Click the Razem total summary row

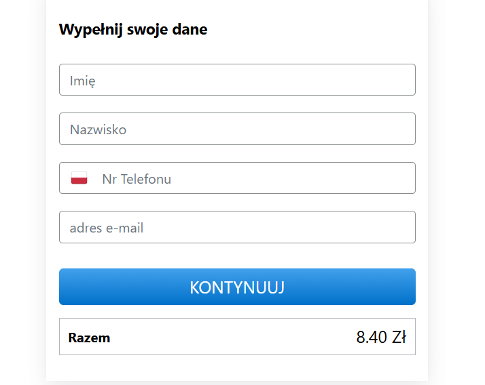coord(237,336)
